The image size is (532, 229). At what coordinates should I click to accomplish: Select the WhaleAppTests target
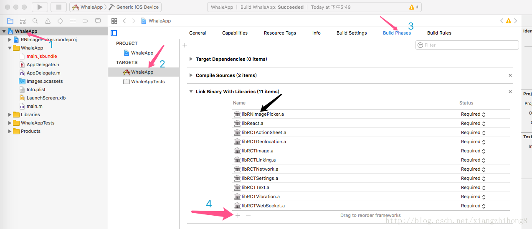(x=143, y=82)
